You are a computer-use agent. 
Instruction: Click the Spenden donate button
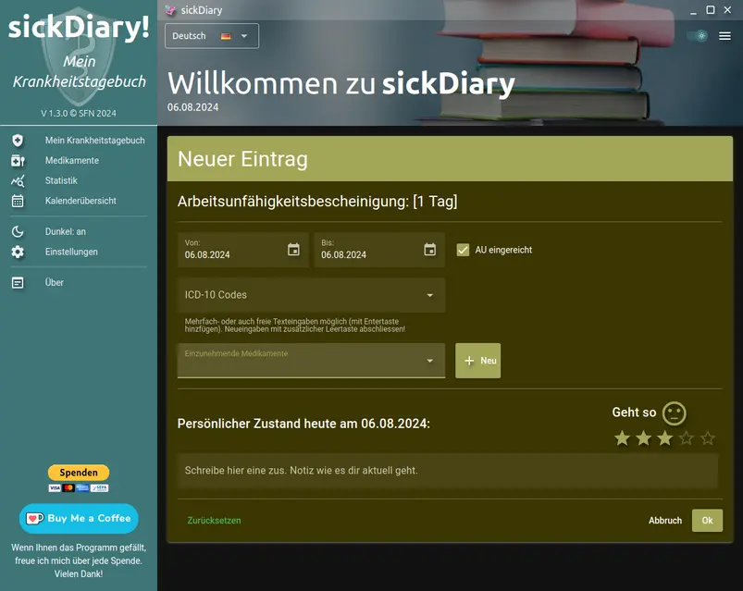point(79,473)
